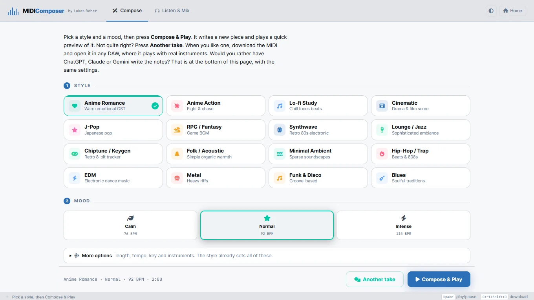Select the Calm mood option

pos(130,225)
